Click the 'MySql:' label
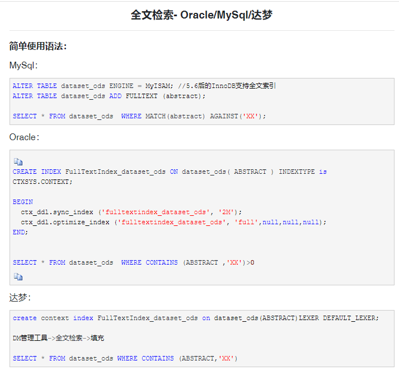 [x=24, y=66]
